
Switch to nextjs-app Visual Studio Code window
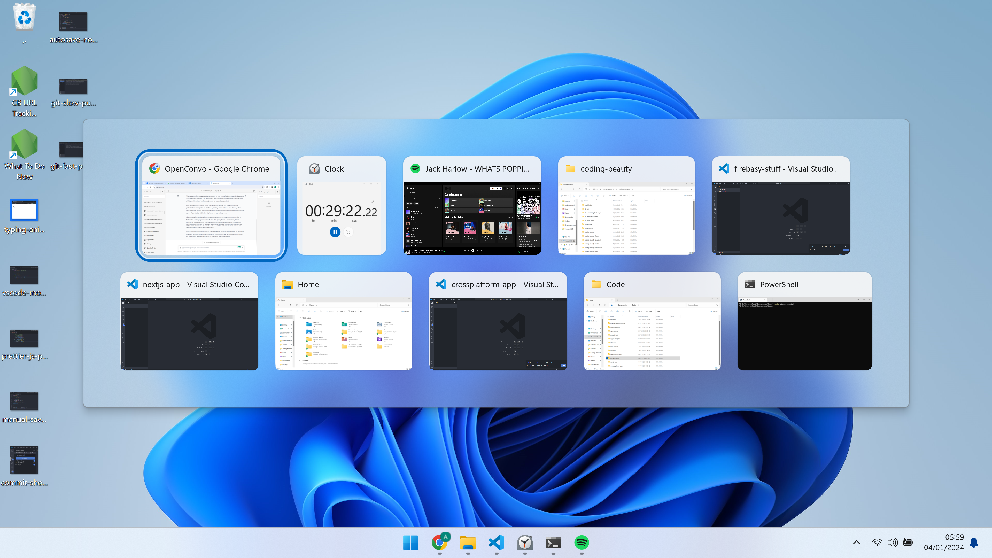pos(189,321)
